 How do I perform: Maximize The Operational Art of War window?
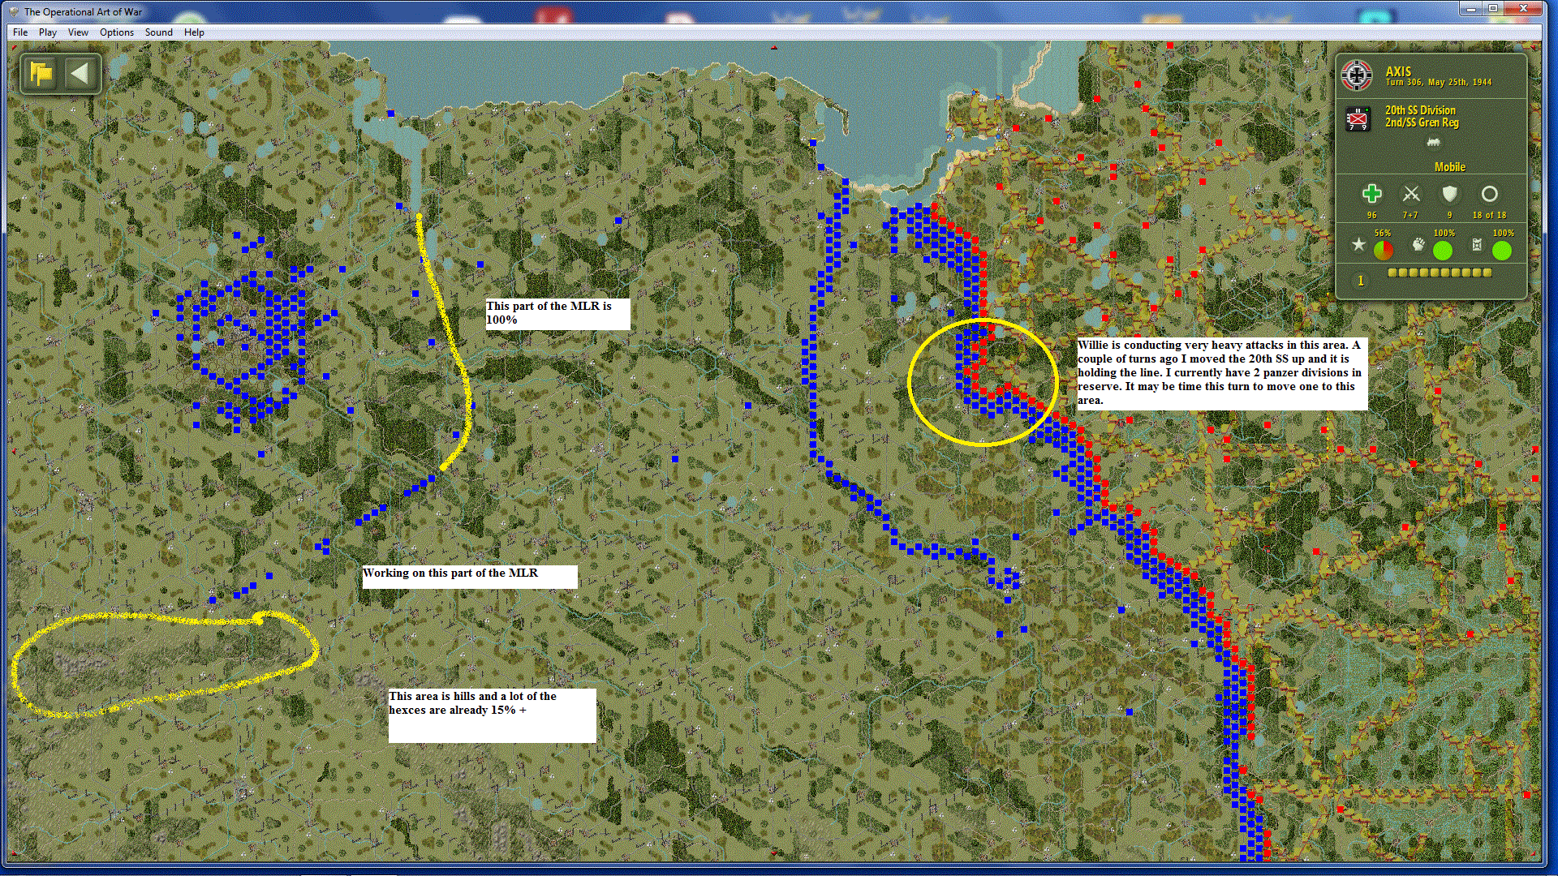point(1493,9)
